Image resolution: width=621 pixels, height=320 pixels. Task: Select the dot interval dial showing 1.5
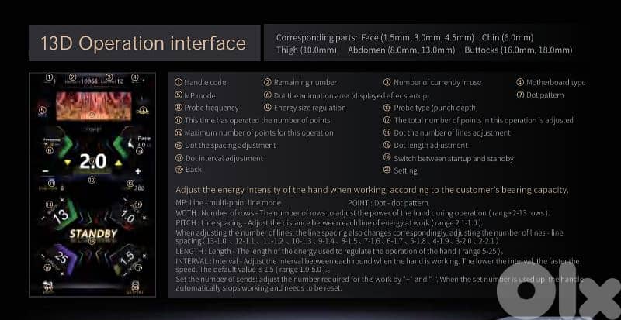[x=127, y=256]
